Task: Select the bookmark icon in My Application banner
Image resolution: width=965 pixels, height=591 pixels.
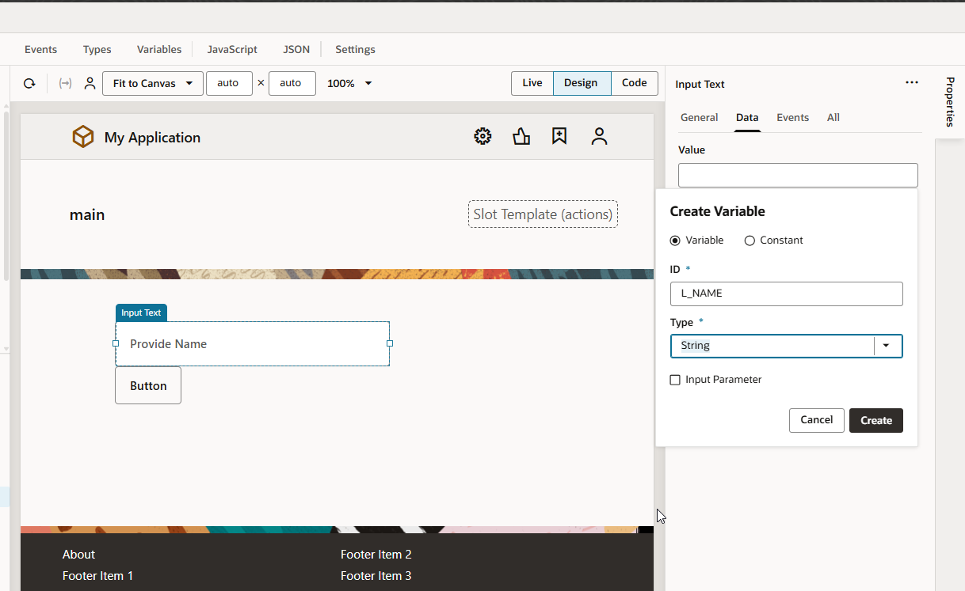Action: click(559, 136)
